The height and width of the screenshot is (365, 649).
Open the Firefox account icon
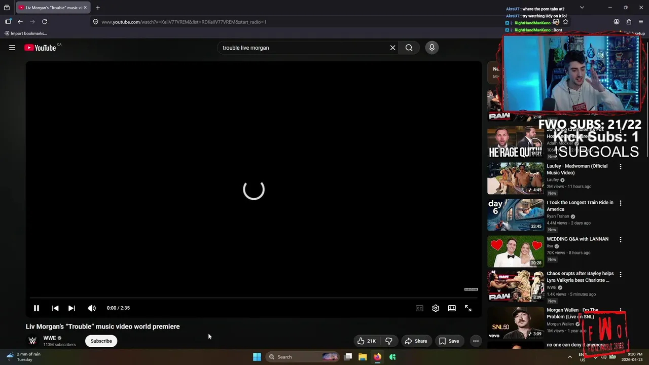(617, 22)
